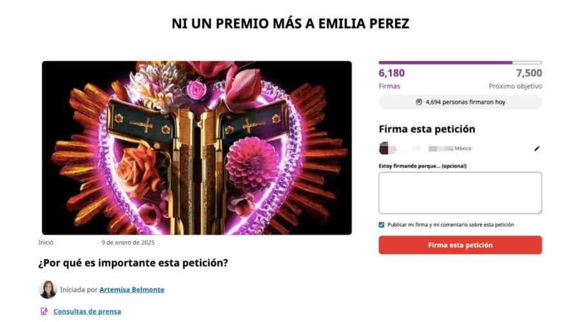Click the purple signature progress bar
The width and height of the screenshot is (580, 322).
[x=460, y=63]
